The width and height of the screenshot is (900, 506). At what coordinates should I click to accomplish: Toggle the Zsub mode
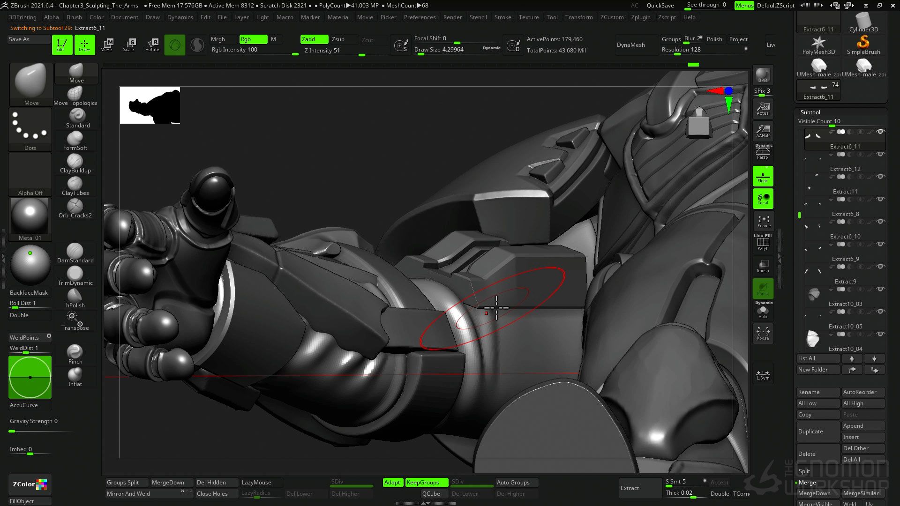coord(338,39)
